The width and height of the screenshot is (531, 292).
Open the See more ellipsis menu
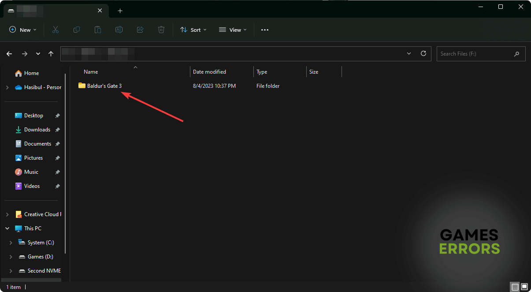(264, 30)
